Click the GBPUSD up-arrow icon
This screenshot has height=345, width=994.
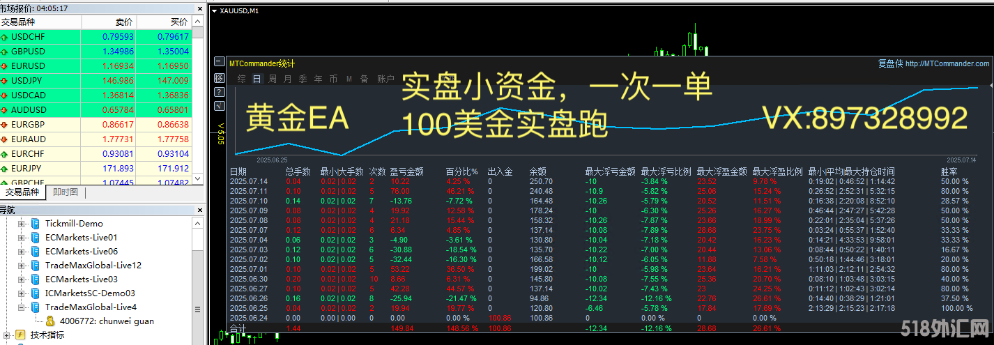point(4,52)
